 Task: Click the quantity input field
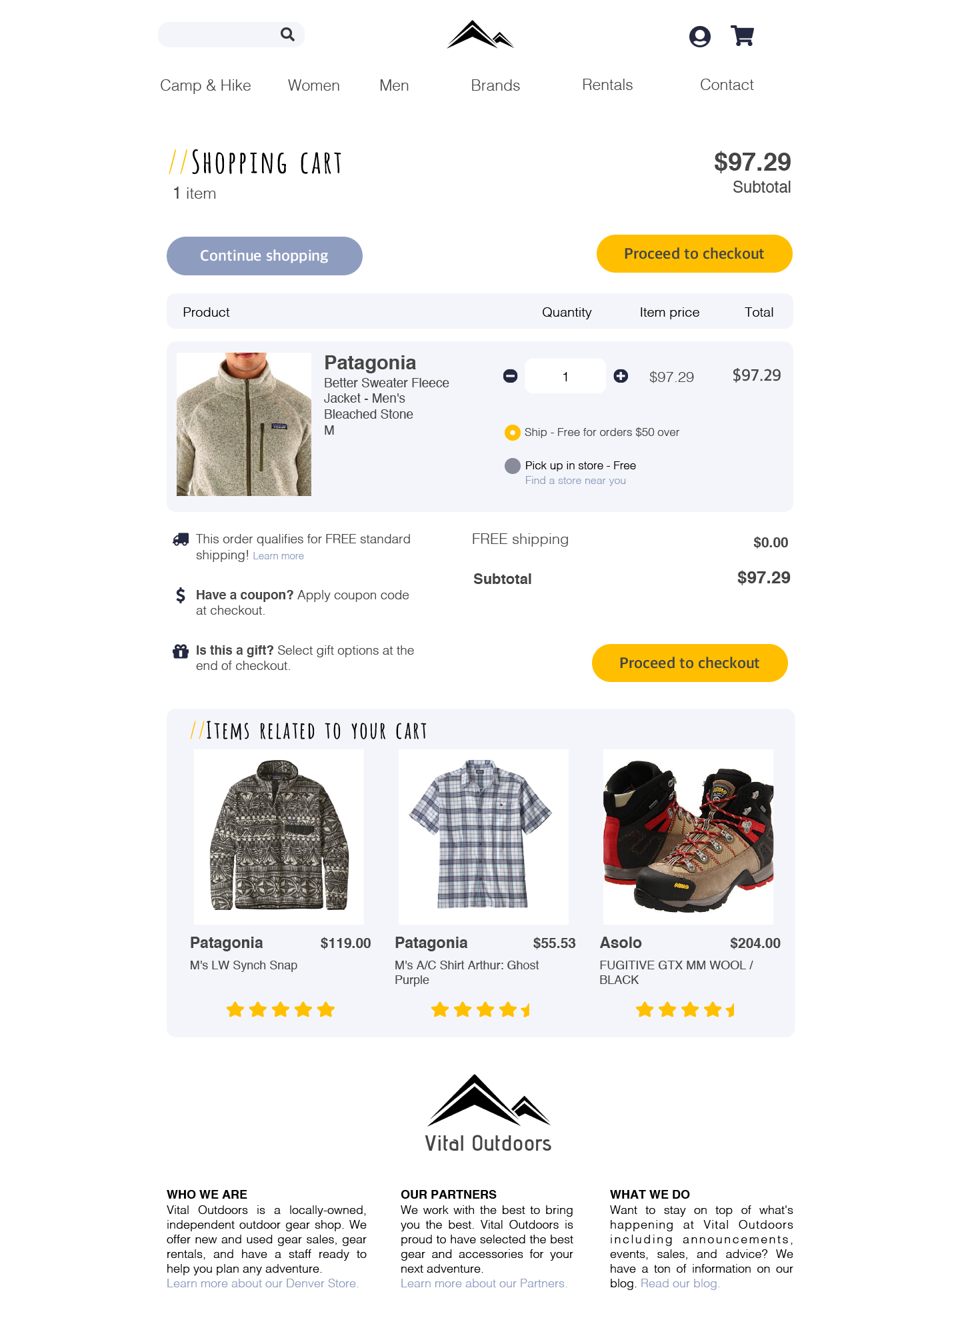pos(565,376)
